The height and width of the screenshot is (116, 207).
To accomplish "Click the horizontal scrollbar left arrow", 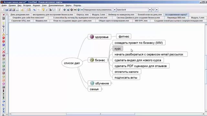I will click(10, 114).
